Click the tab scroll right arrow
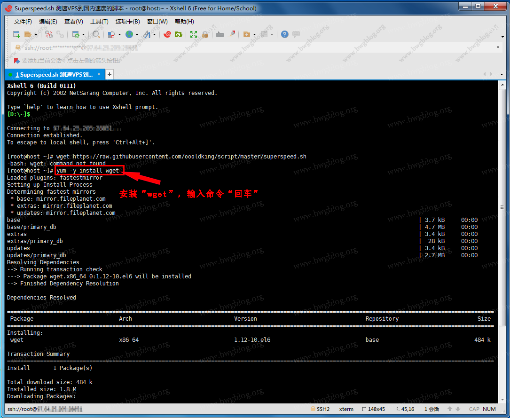The width and height of the screenshot is (510, 418). (x=493, y=74)
